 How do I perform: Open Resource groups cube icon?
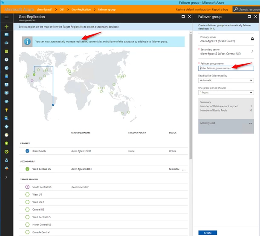pyautogui.click(x=6, y=43)
